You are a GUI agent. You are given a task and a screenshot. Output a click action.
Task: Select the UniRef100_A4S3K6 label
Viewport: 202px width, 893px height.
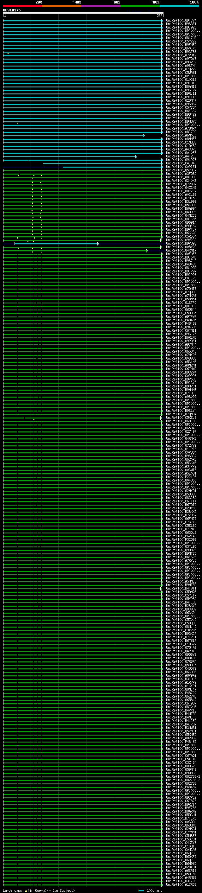(181, 149)
